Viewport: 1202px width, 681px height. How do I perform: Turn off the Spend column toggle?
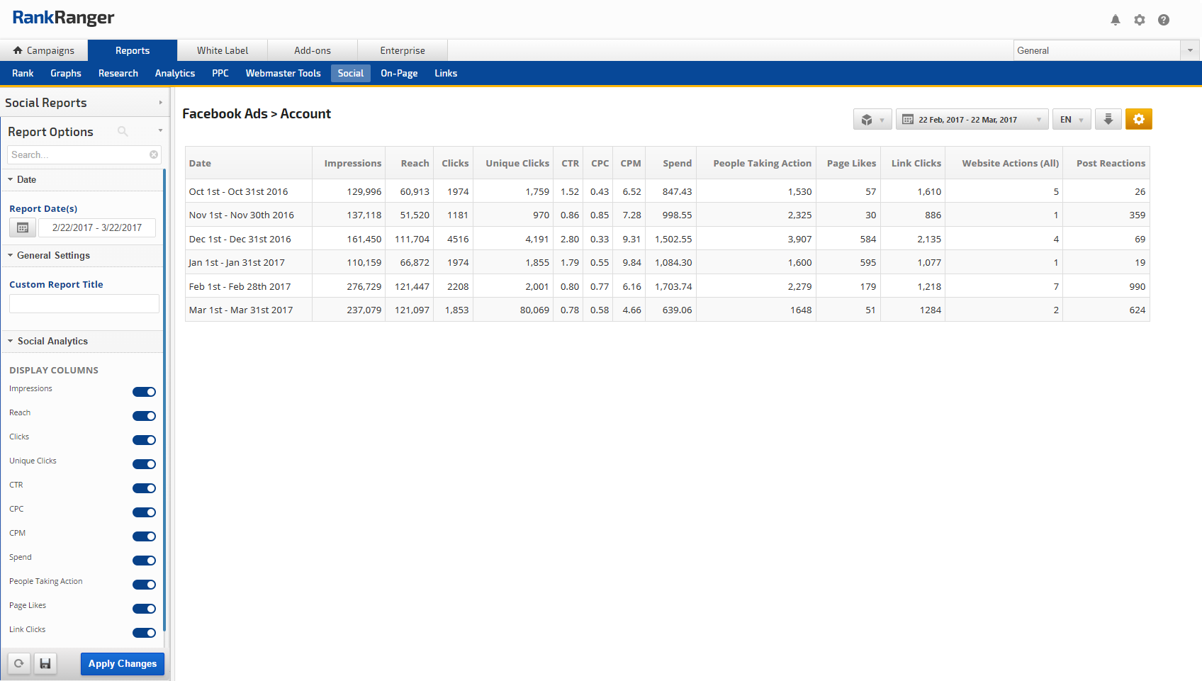[x=144, y=561]
